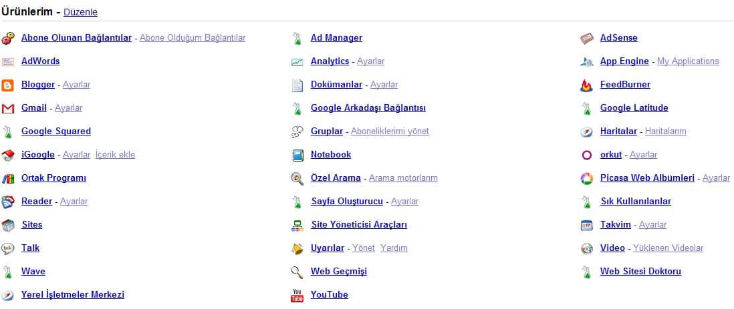Viewport: 734px width, 309px height.
Task: Open Yüklenen Videolar link
Action: pos(668,248)
